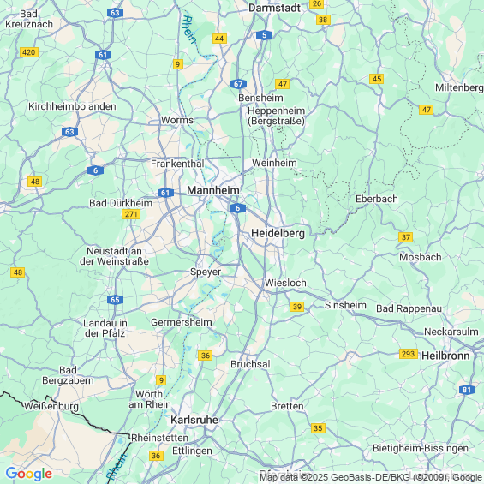Click the yellow 420 road shield
The image size is (484, 484).
click(29, 52)
